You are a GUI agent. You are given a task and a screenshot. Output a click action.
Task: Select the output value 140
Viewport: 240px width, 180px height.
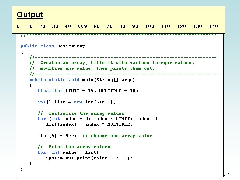coord(213,26)
